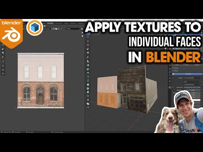Select the Move tool in 3D viewport toolbar

(x=88, y=41)
